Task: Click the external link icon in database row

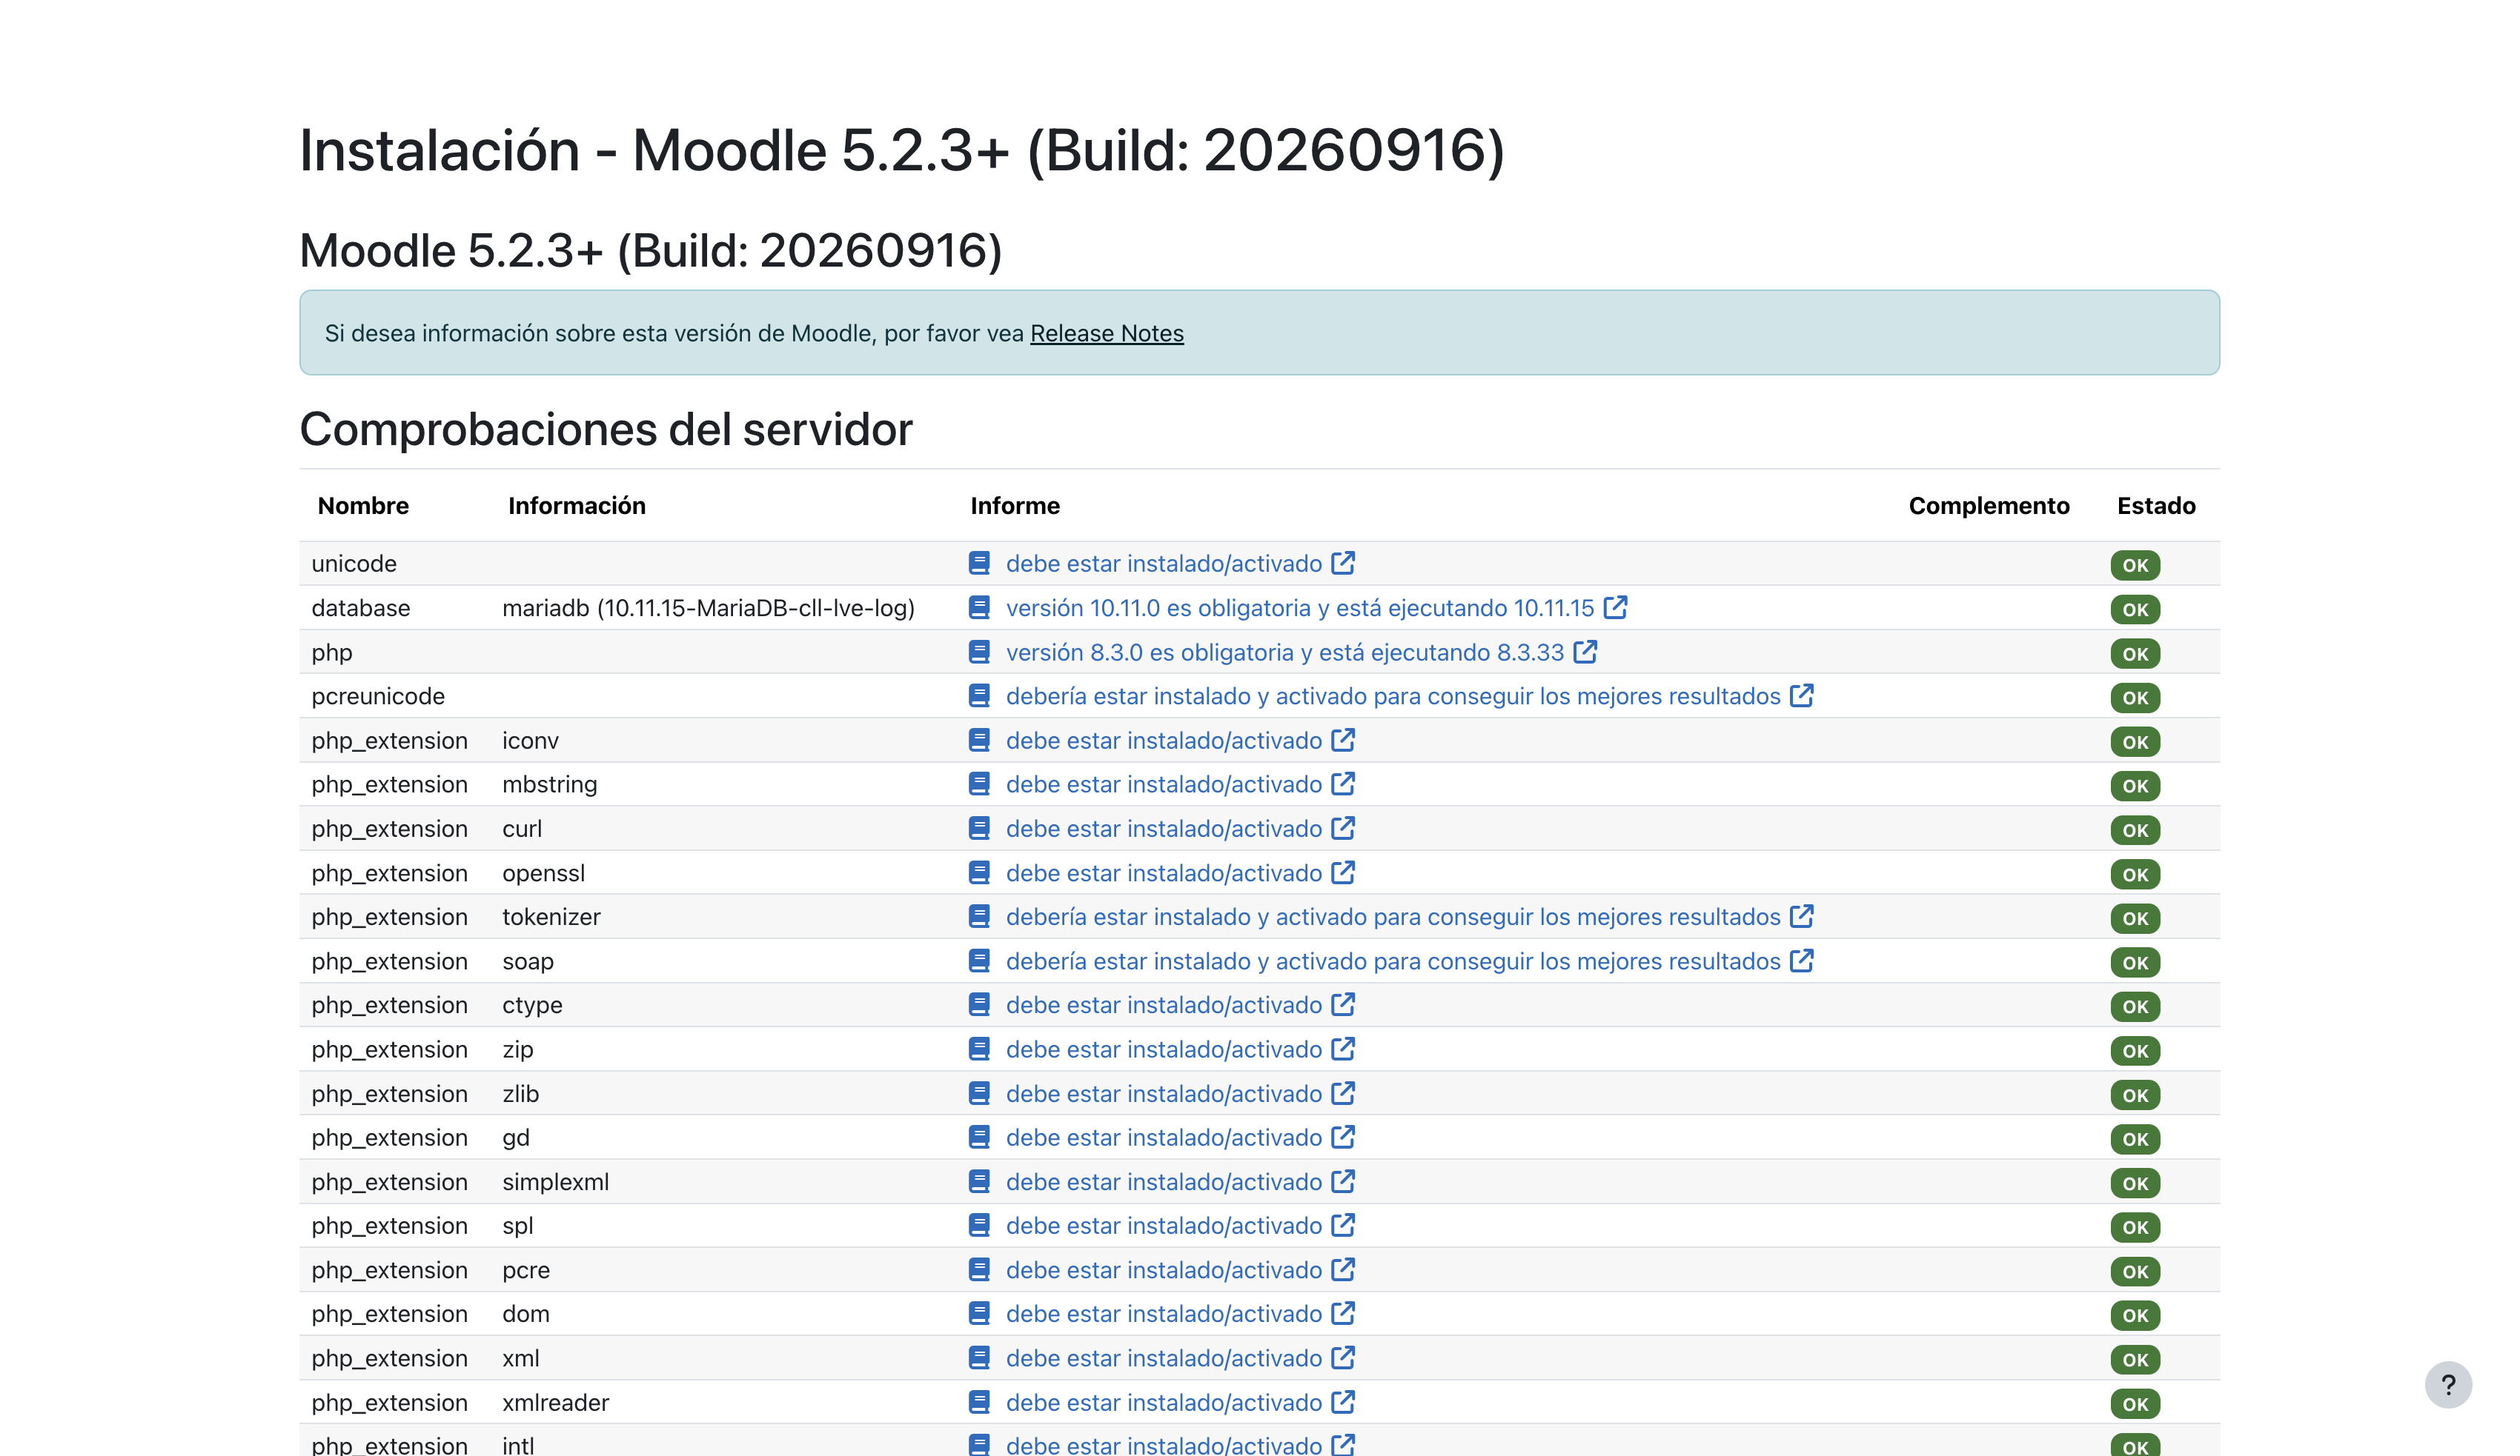Action: [1615, 607]
